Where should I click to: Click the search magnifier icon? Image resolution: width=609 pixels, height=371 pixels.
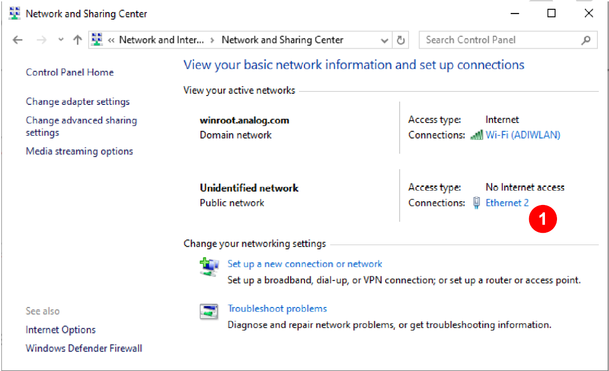(586, 40)
